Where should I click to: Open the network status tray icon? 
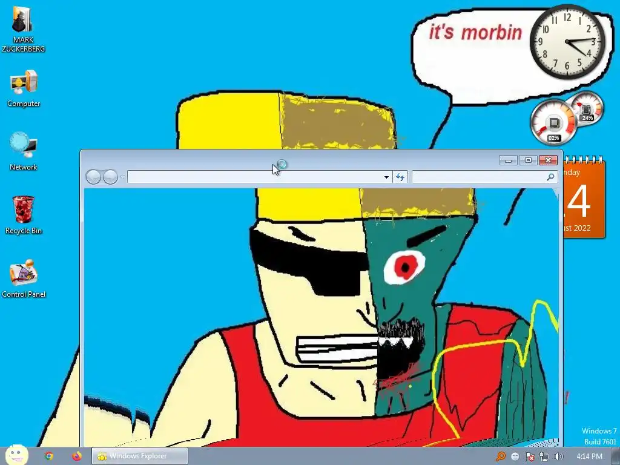[544, 457]
